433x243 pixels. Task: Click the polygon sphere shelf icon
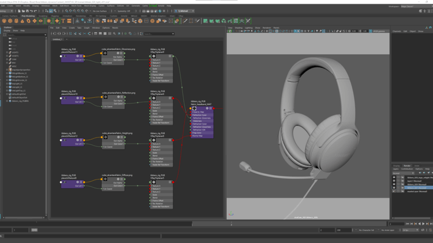5,21
